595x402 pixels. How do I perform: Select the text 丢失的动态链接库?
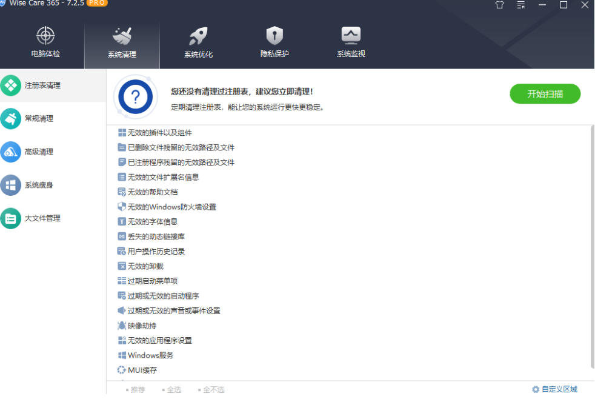(156, 236)
